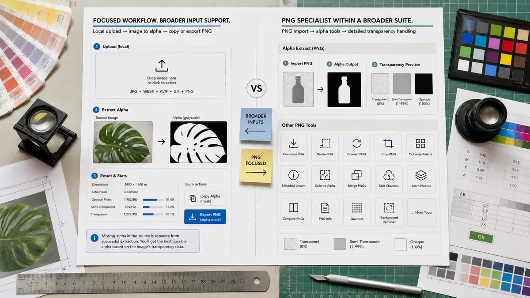Launch the Metadata Viewer tool
This screenshot has width=530, height=298.
[293, 179]
